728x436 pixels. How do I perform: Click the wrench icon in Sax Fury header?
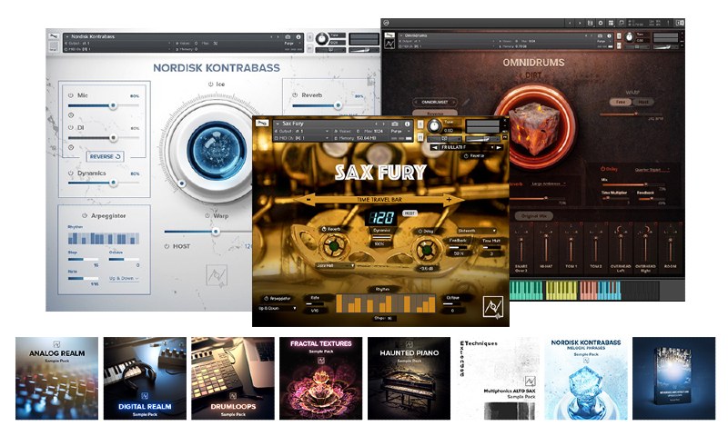pos(262,124)
